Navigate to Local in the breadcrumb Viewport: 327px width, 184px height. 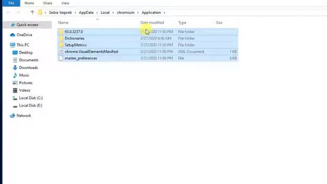pos(105,12)
